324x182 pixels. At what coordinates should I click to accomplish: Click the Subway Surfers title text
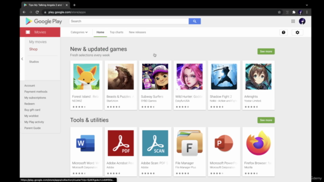click(x=152, y=97)
